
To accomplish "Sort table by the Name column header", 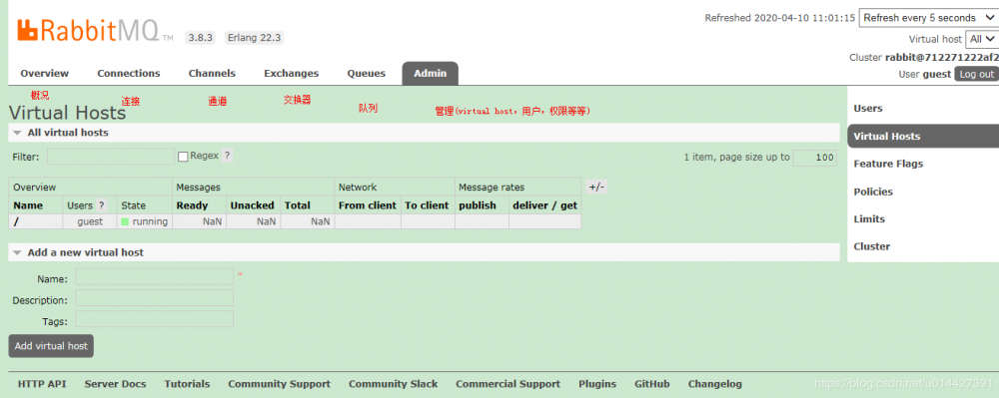I will click(x=28, y=205).
